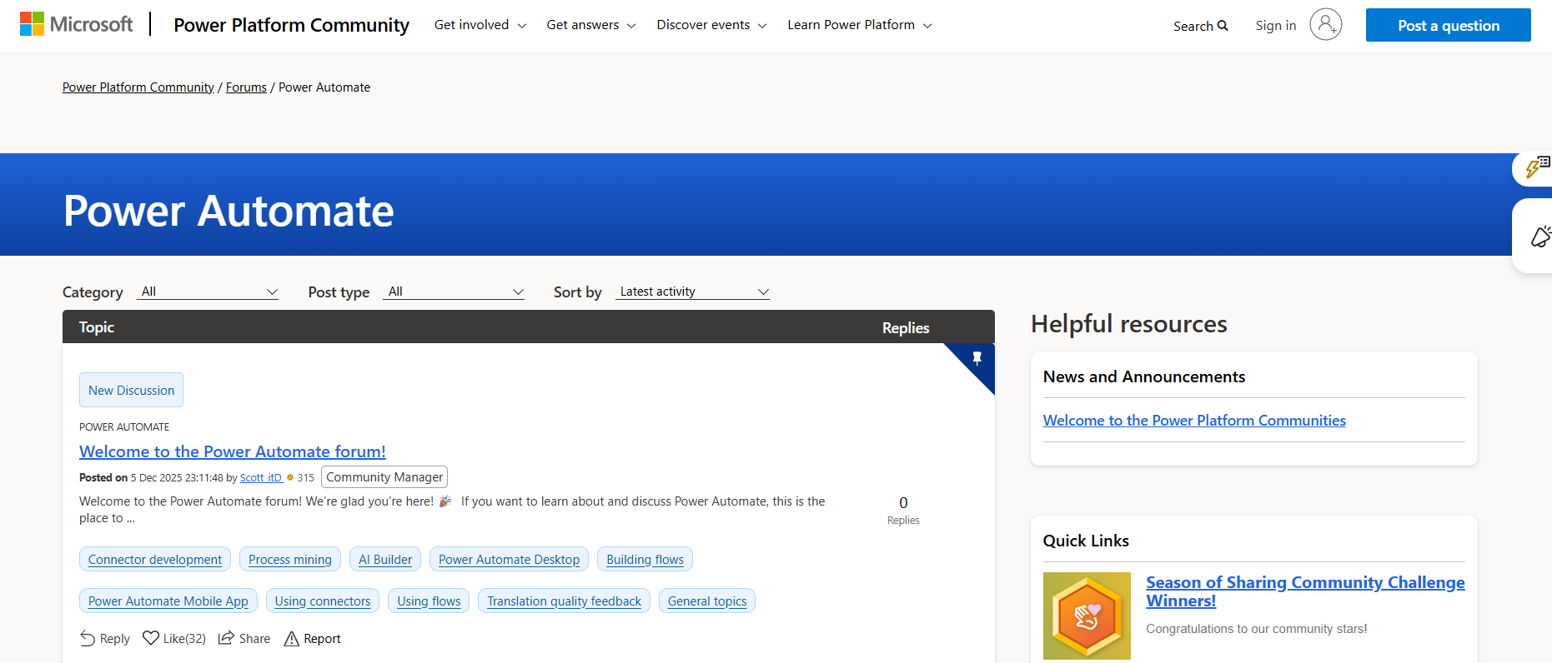Click the POWER AUTOMATE category label
The width and height of the screenshot is (1552, 663).
click(x=124, y=426)
